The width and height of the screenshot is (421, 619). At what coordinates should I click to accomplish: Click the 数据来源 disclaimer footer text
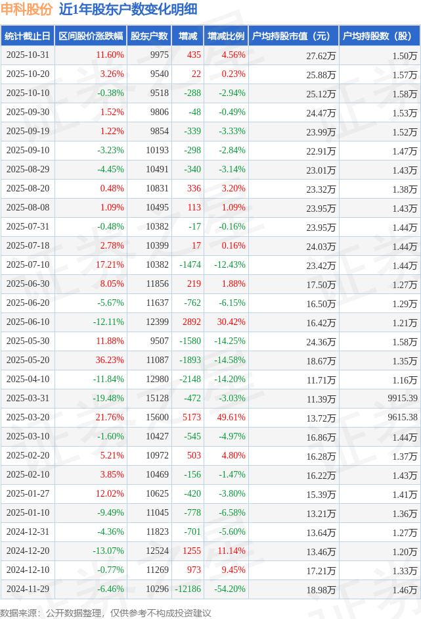tap(106, 612)
